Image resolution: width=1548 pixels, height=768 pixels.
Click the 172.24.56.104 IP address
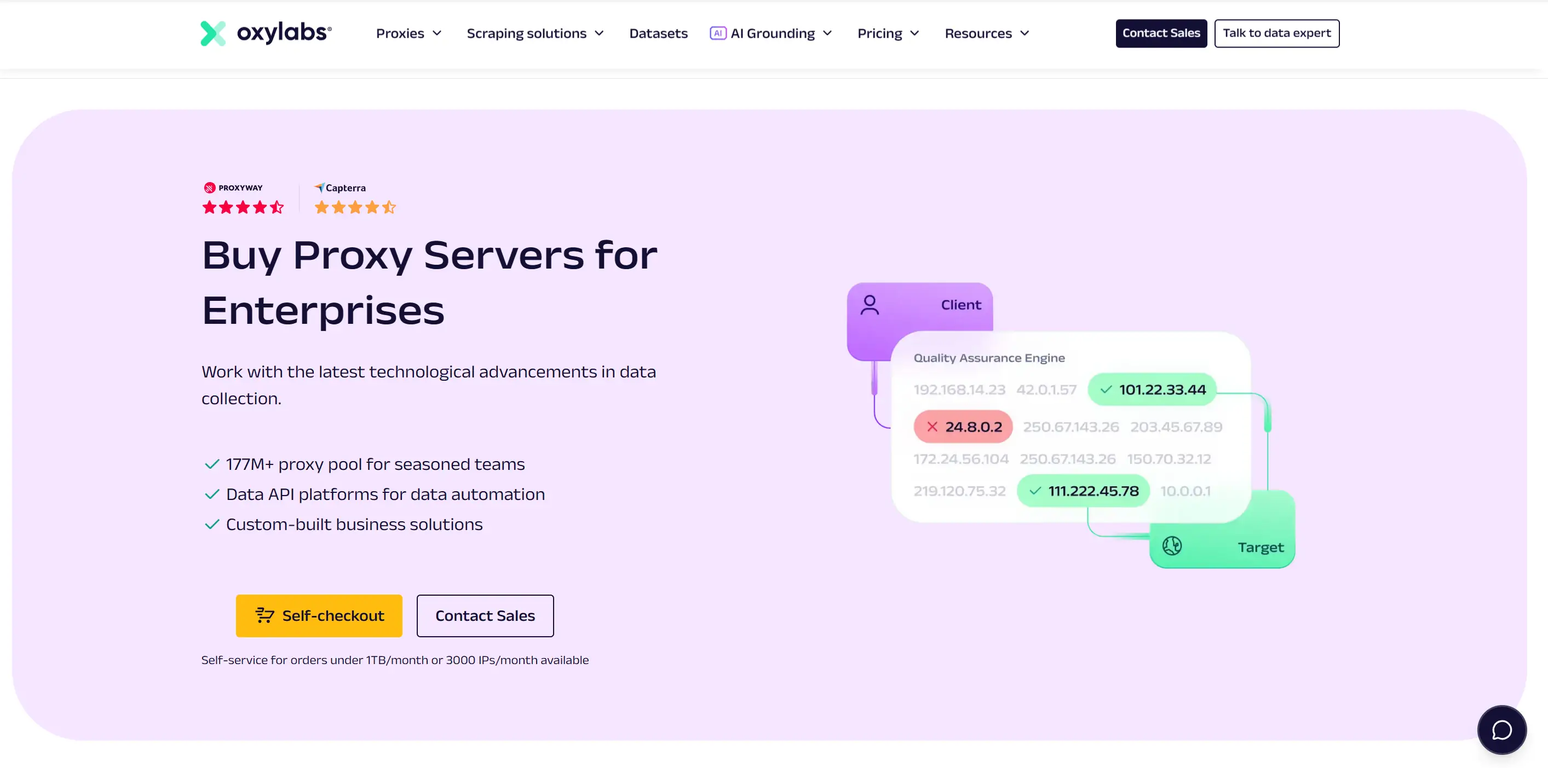(961, 459)
